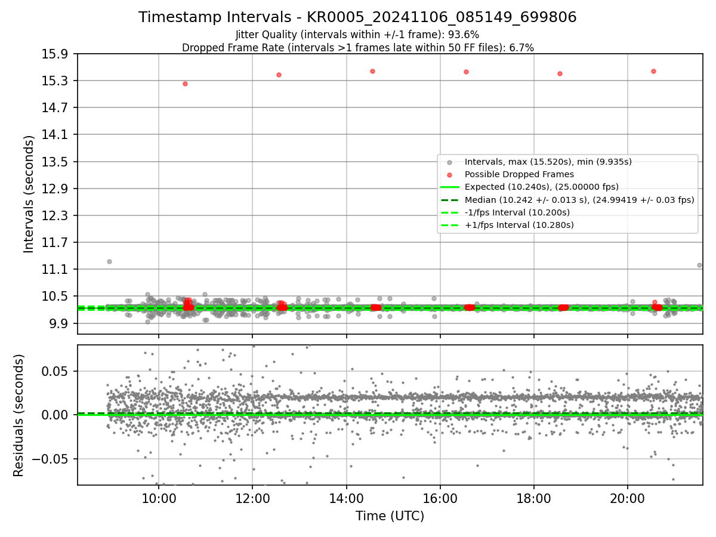Click the "9.9" y-axis tick label
The width and height of the screenshot is (716, 537).
tap(58, 323)
